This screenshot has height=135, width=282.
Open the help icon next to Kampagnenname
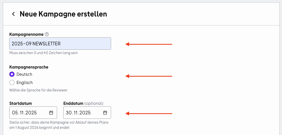pos(47,34)
